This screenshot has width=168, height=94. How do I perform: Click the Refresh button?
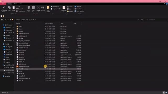pyautogui.click(x=142, y=20)
